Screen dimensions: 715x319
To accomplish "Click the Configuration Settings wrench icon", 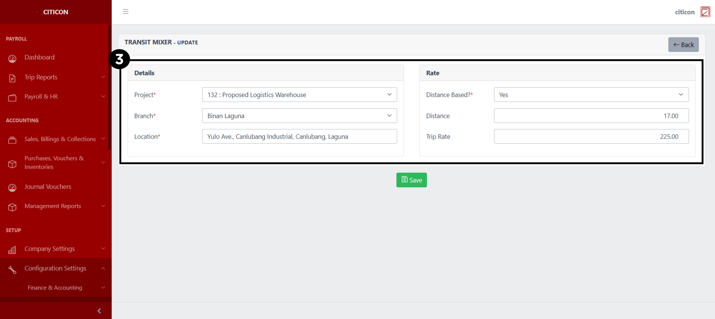I will click(12, 269).
